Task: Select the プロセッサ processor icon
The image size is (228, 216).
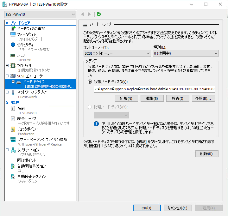Action: pos(13,66)
